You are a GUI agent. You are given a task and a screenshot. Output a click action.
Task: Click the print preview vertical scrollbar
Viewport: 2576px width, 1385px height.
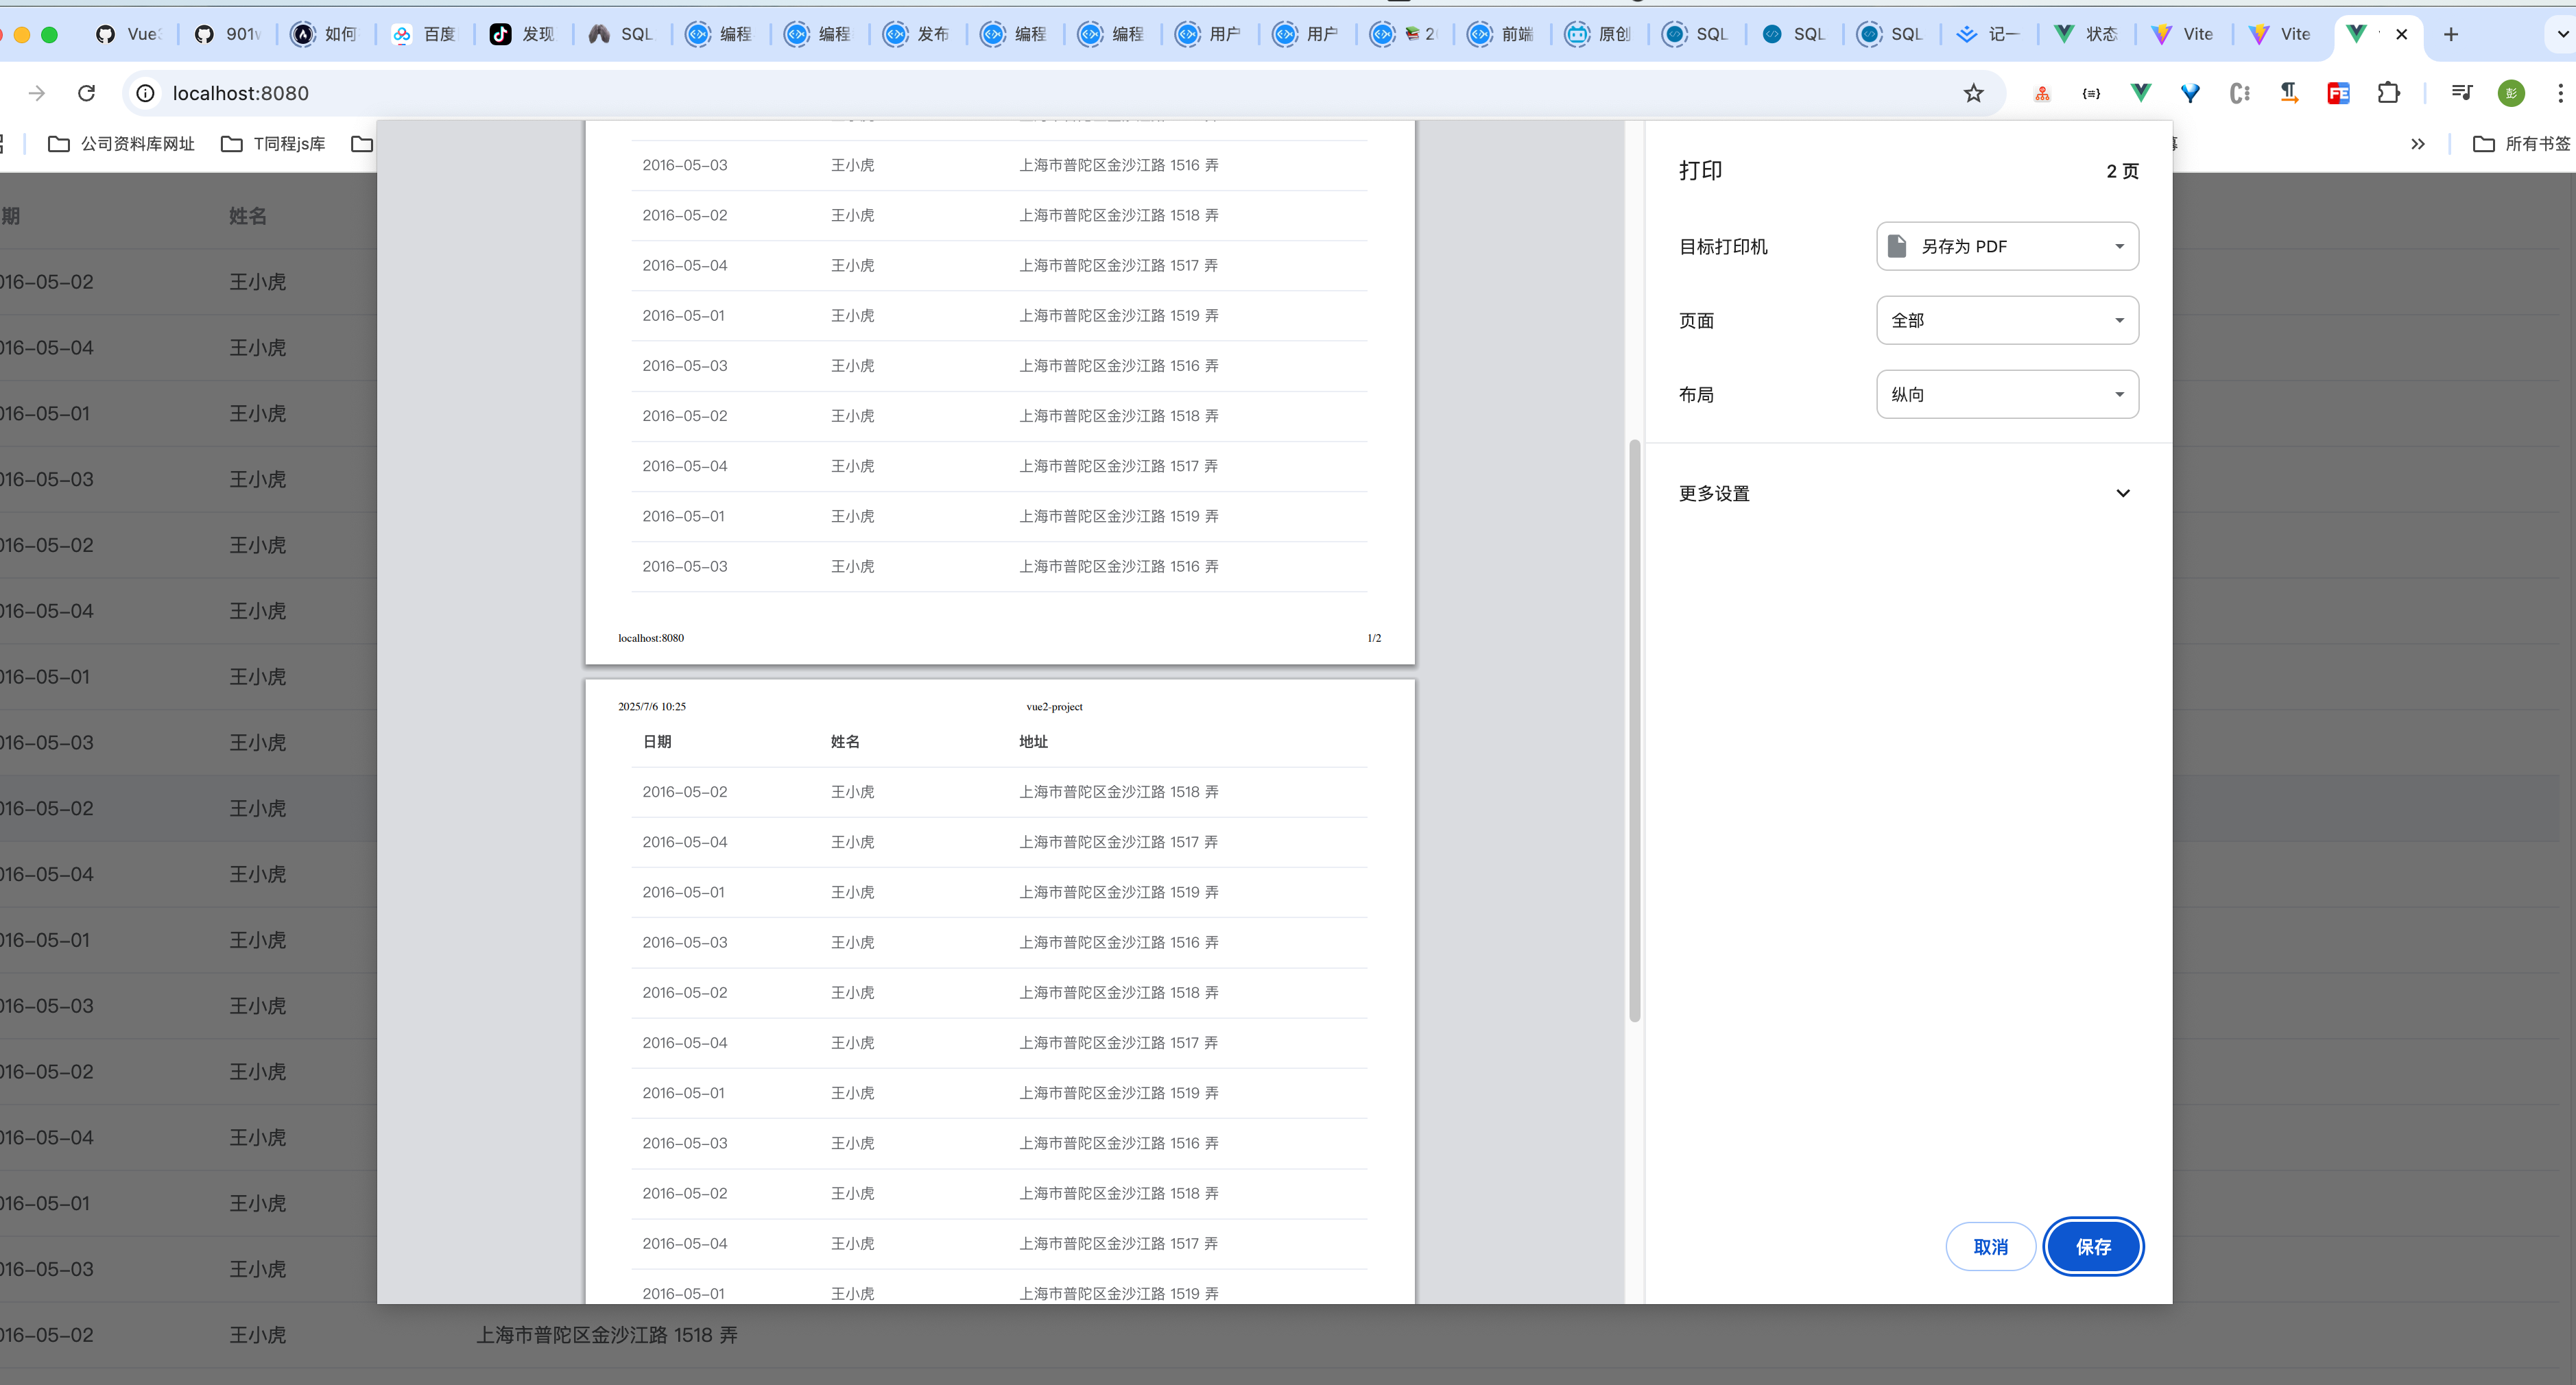pyautogui.click(x=1635, y=730)
